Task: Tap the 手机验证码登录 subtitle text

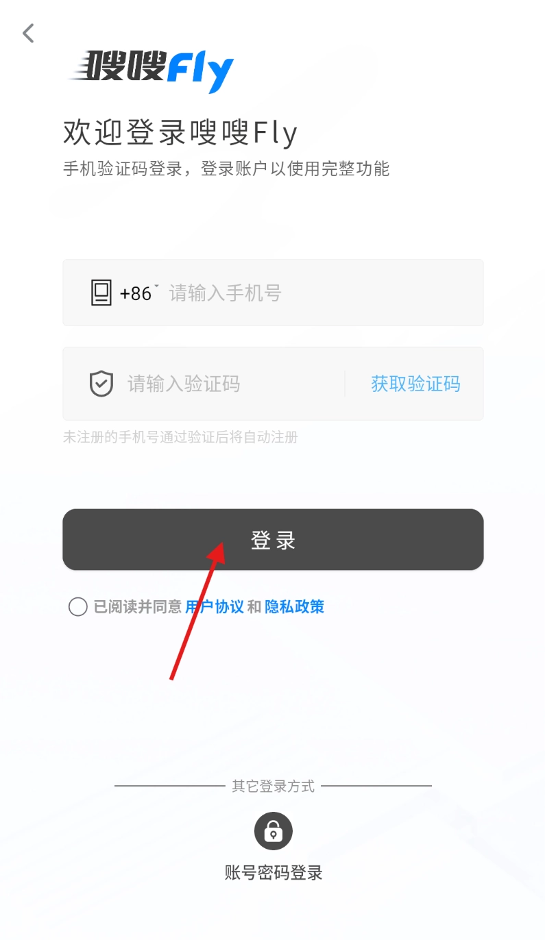Action: 123,169
